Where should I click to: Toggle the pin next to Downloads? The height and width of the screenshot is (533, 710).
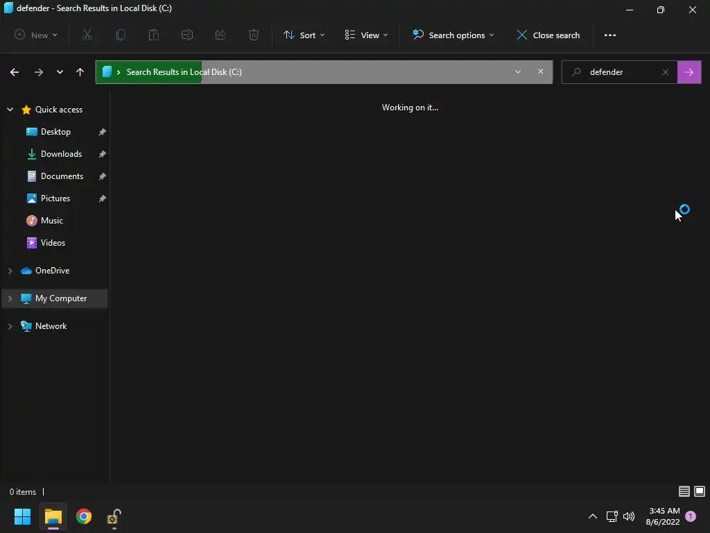(x=103, y=154)
